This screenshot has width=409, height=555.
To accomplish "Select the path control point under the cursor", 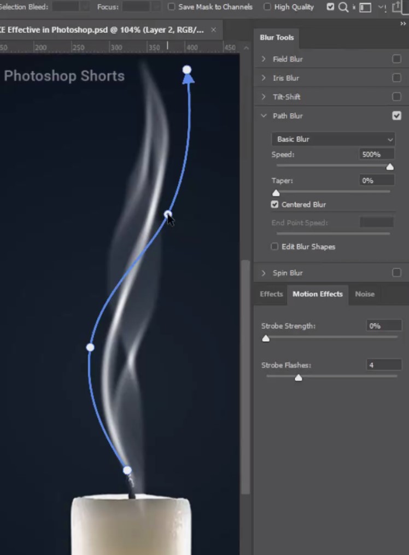I will pos(168,214).
